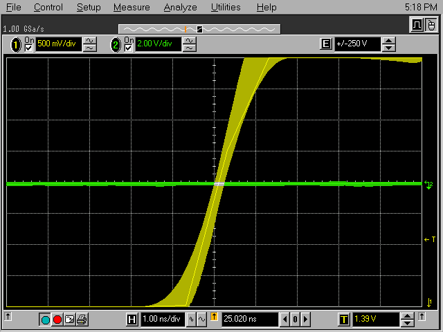Toggle the Channel 2 On checkbox
This screenshot has width=443, height=332.
[x=128, y=48]
